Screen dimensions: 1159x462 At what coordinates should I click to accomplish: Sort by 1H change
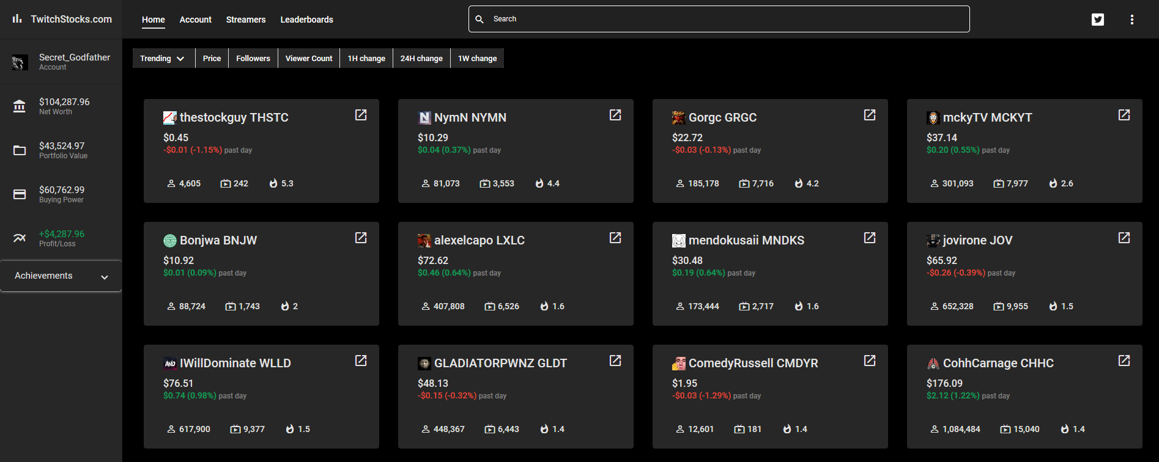(x=366, y=58)
